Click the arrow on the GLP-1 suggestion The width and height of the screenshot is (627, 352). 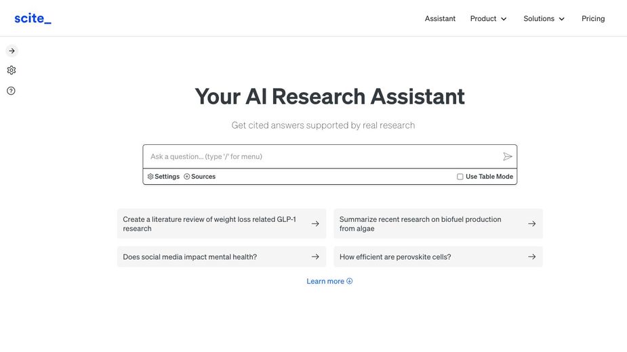coord(315,224)
